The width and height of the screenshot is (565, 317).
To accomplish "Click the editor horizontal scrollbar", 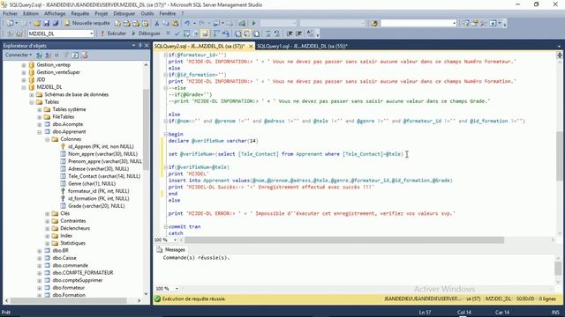I will point(344,240).
